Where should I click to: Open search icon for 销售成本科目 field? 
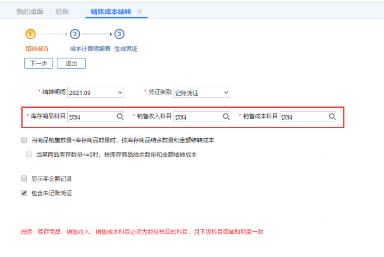coord(332,117)
